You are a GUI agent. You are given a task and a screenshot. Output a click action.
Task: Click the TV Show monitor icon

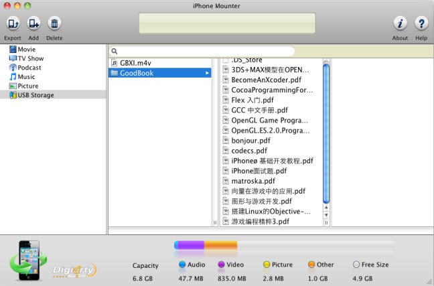[13, 58]
